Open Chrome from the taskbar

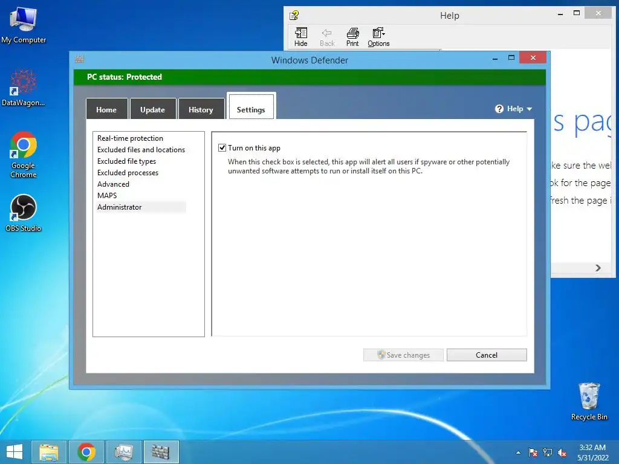86,452
